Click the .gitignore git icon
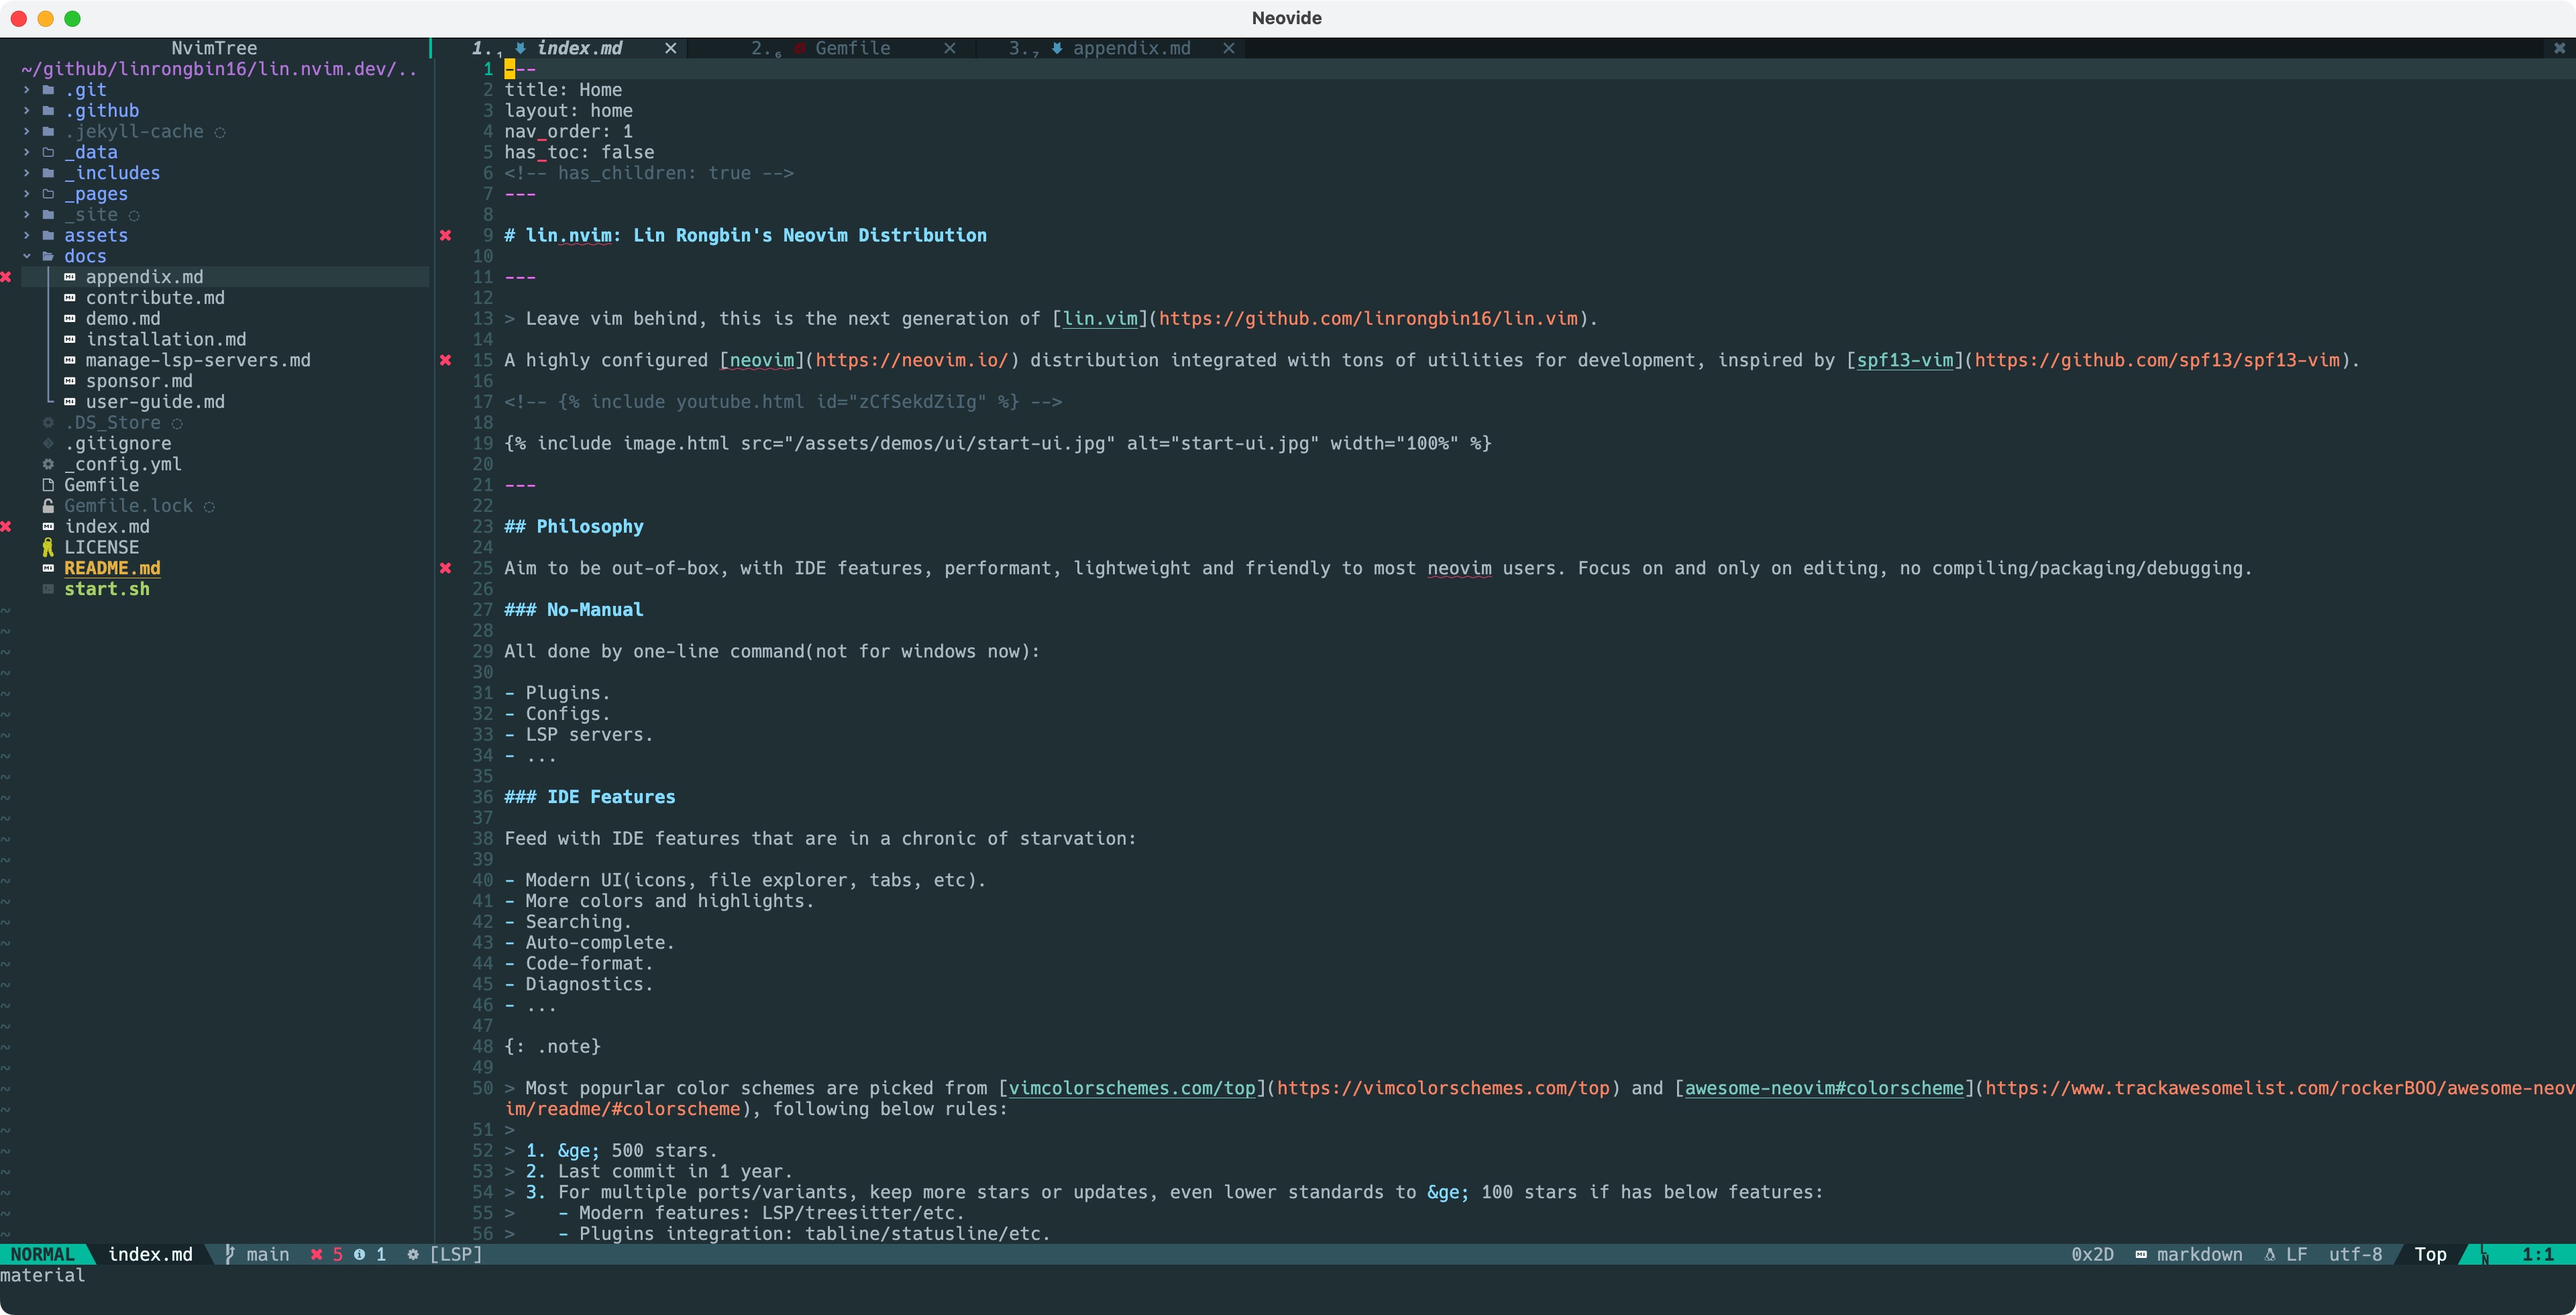2576x1315 pixels. coord(48,444)
